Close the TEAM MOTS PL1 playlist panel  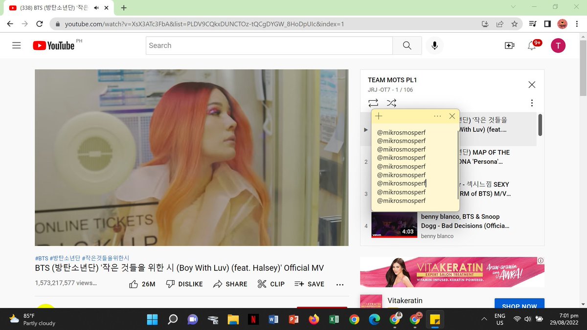pyautogui.click(x=532, y=85)
